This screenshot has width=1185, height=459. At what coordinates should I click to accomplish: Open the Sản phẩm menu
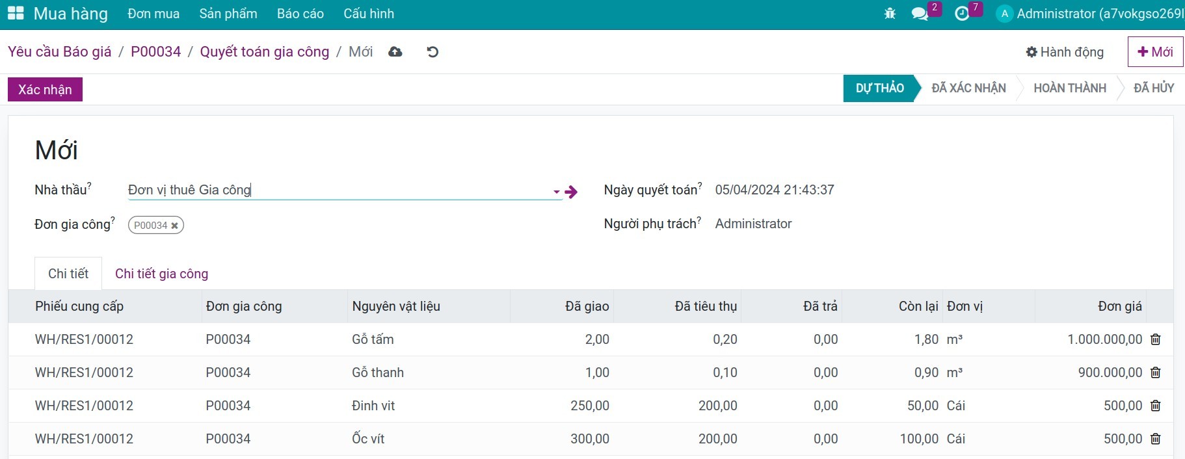228,14
